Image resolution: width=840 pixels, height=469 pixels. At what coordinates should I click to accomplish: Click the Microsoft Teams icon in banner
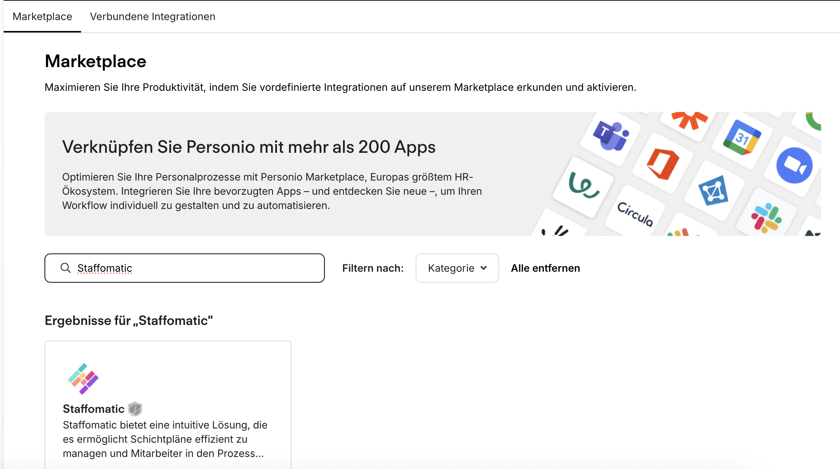pos(611,136)
